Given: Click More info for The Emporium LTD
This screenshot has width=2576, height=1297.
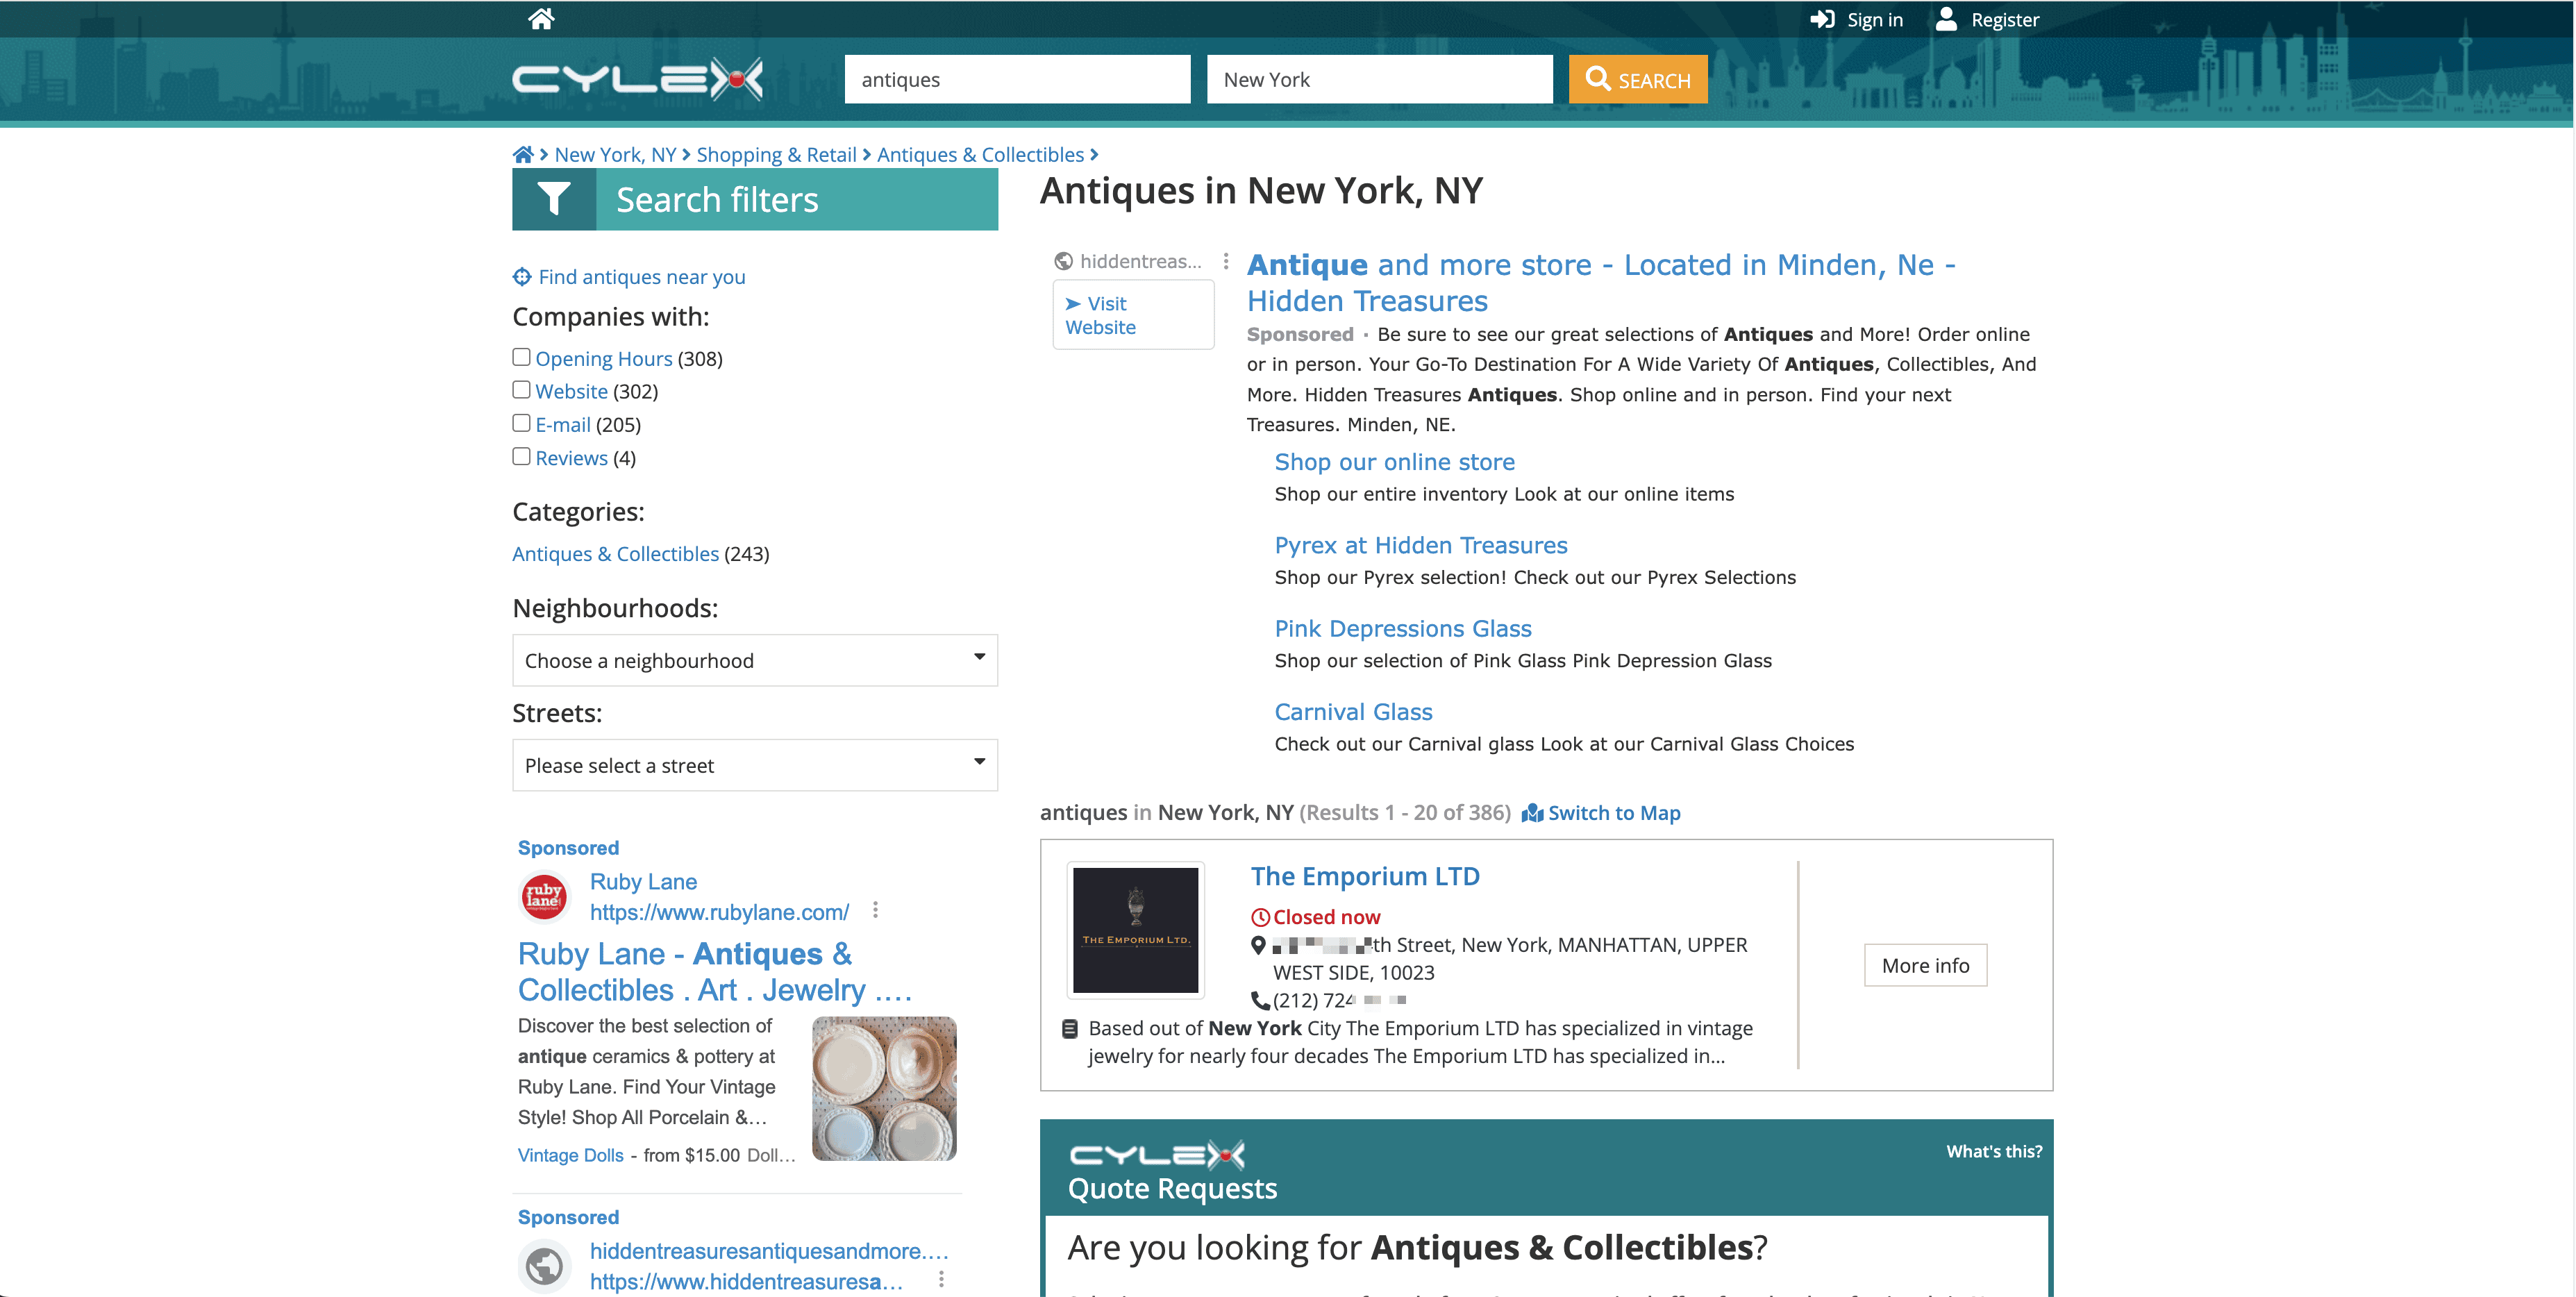Looking at the screenshot, I should point(1925,965).
